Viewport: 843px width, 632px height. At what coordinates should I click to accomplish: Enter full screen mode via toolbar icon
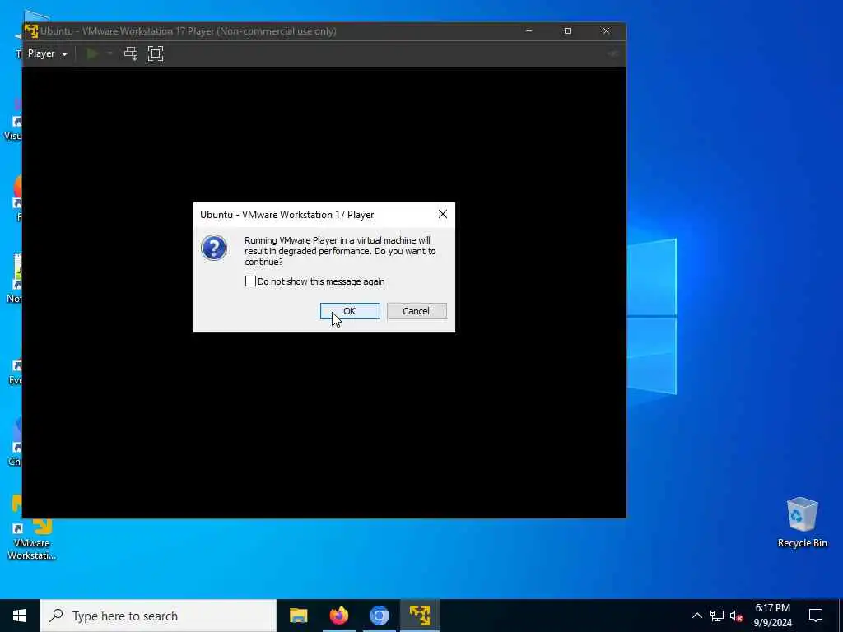(156, 53)
